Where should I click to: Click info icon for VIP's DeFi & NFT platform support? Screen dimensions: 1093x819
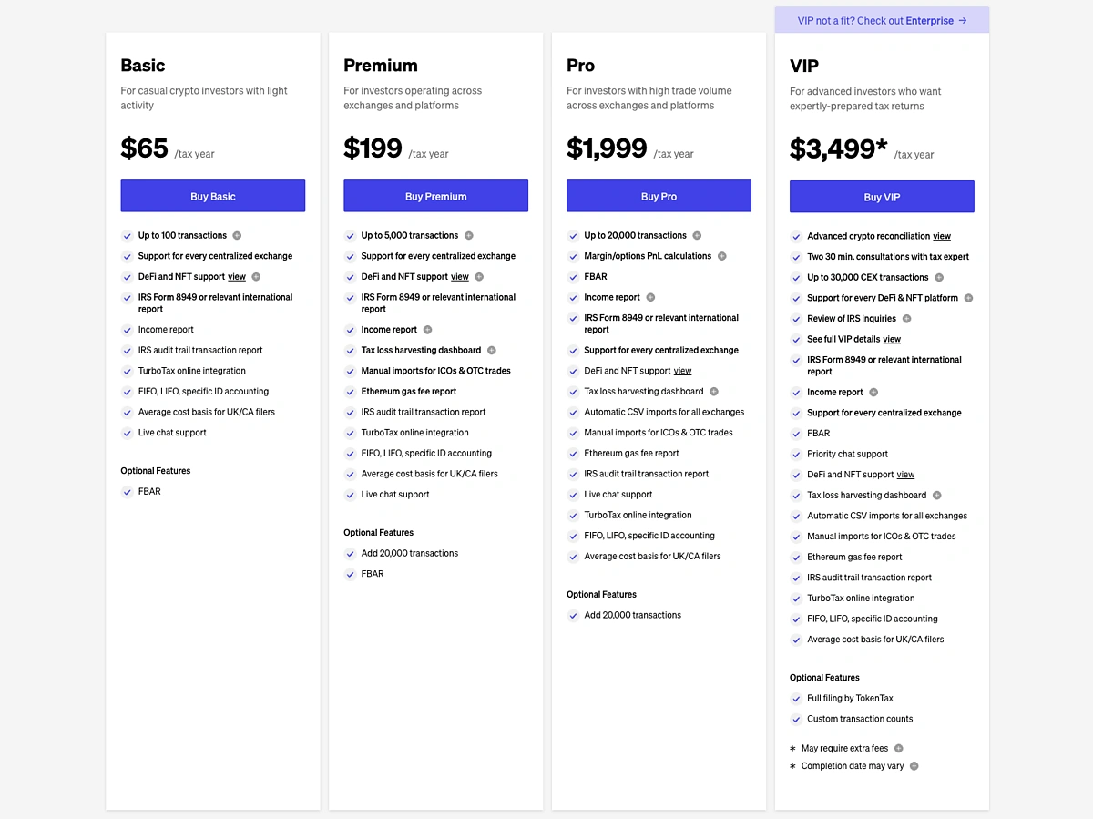click(968, 297)
